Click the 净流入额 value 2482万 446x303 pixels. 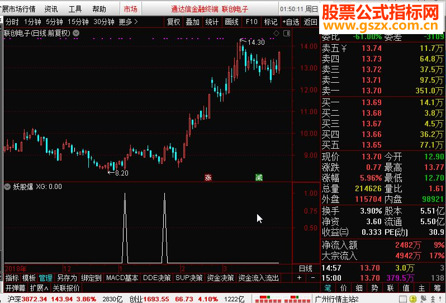tap(408, 245)
